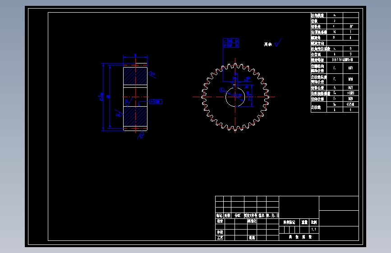Select the 1:1 scale value
Viewport: 391px width, 253px height.
[314, 229]
